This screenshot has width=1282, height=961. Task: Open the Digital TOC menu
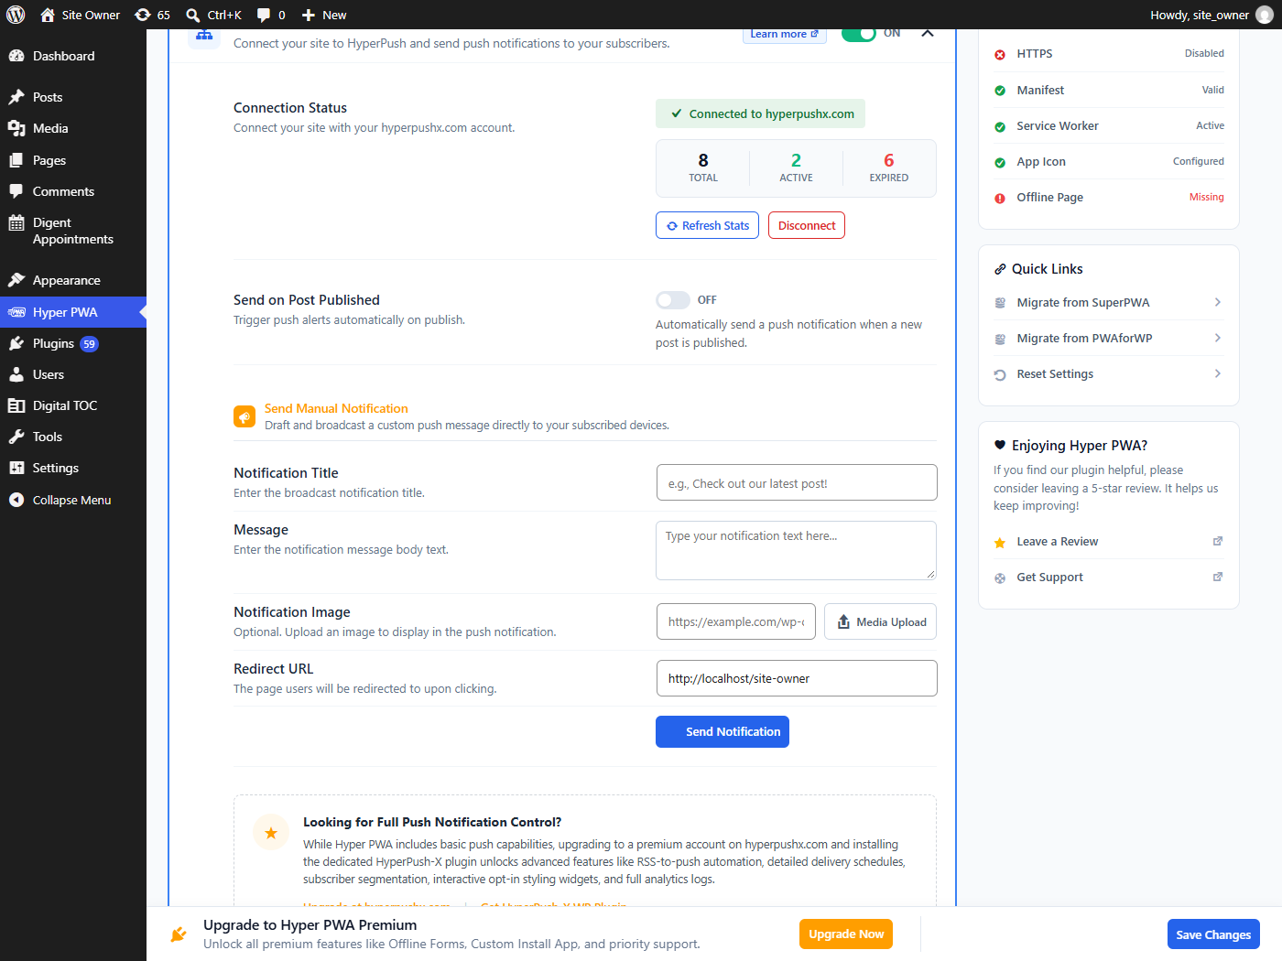tap(73, 405)
